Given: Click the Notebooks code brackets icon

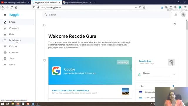Looking at the screenshot, I should [x=5, y=40].
